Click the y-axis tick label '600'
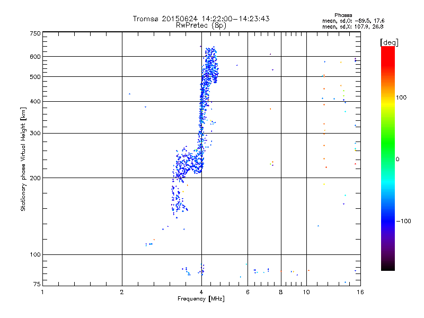This screenshot has height=318, width=424. [x=35, y=57]
